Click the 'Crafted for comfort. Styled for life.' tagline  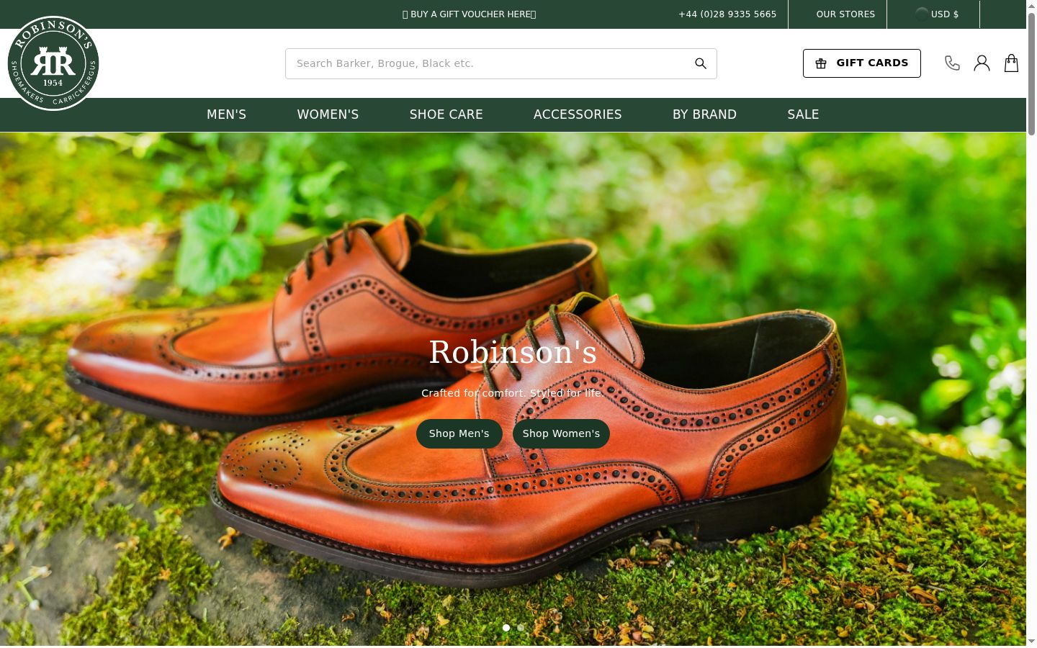[513, 393]
